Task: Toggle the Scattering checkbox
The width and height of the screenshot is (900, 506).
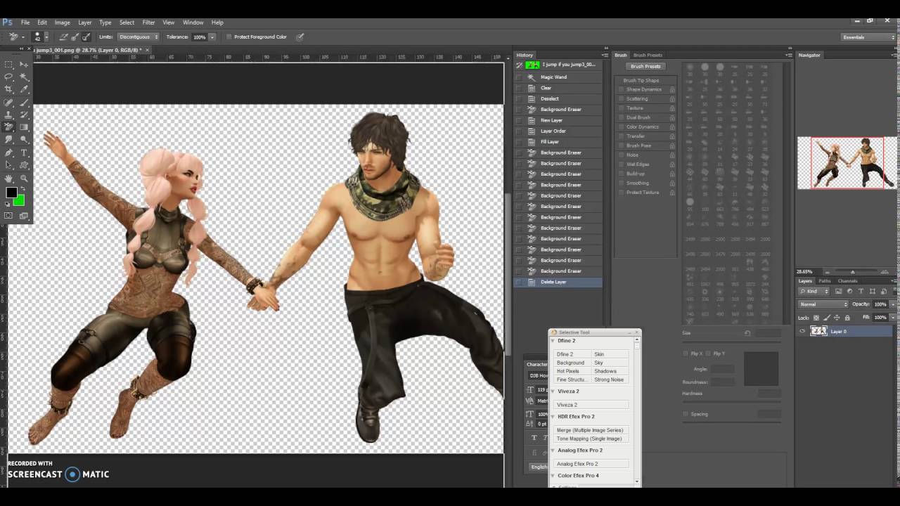Action: pyautogui.click(x=622, y=98)
